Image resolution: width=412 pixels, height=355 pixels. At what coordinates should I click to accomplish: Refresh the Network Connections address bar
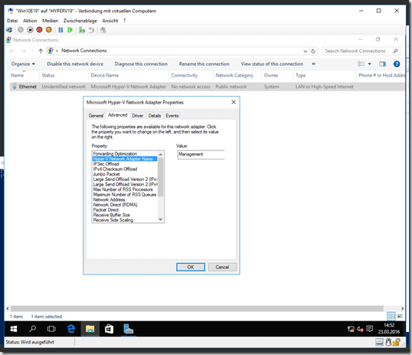pyautogui.click(x=313, y=51)
